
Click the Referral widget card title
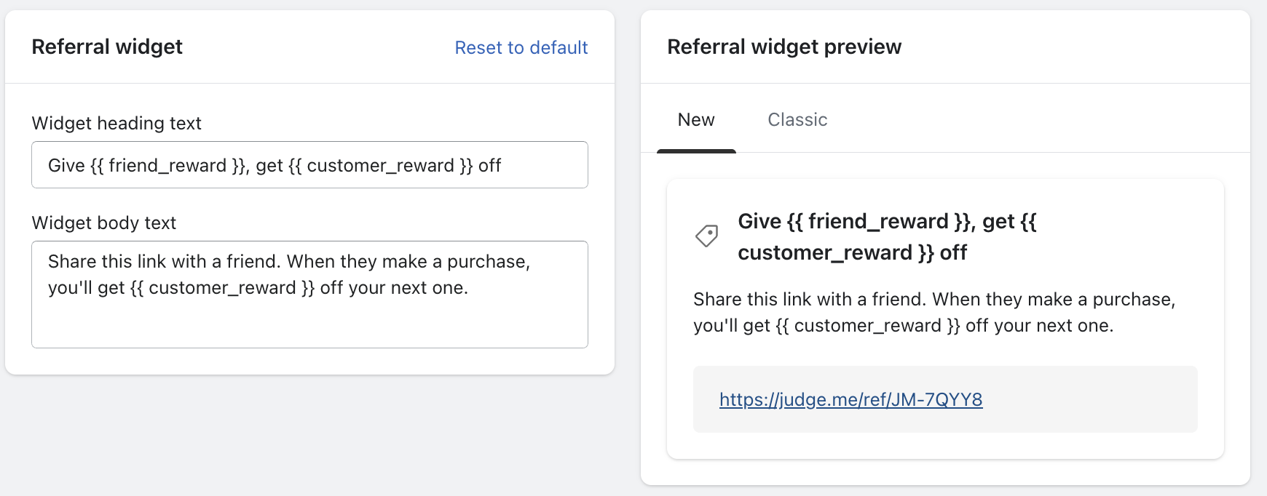(107, 47)
